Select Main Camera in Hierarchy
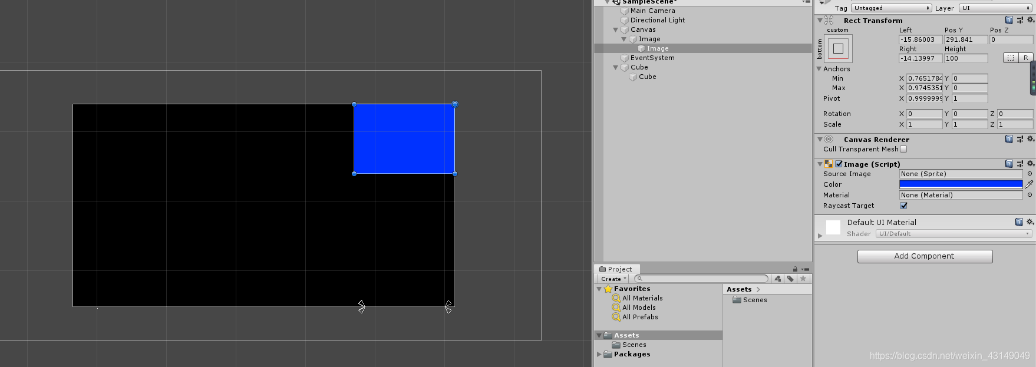 (x=653, y=11)
